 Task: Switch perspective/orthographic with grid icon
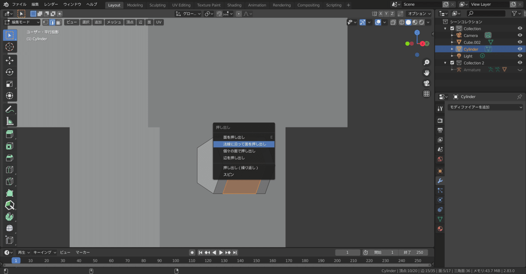point(426,94)
